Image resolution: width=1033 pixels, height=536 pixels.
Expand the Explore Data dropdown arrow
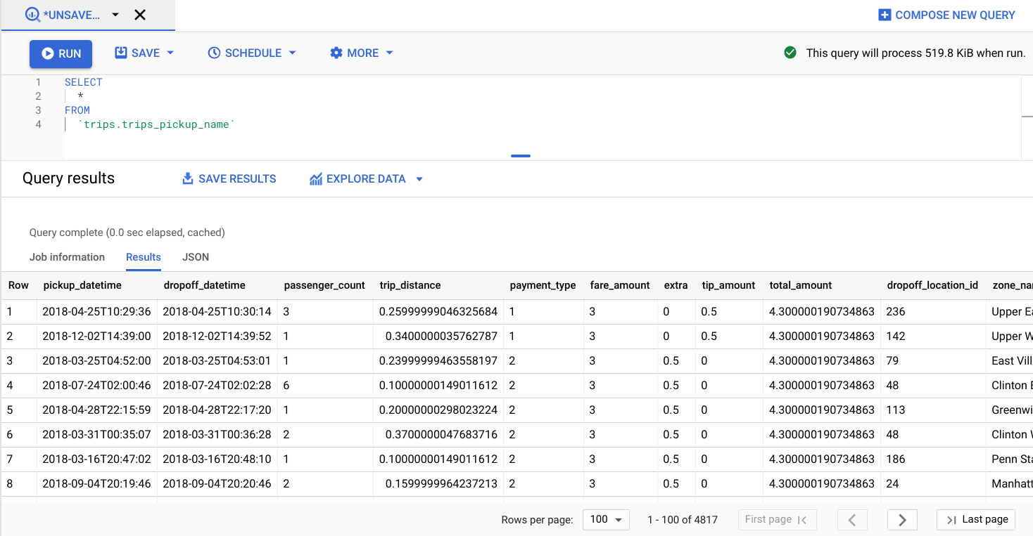pos(419,179)
